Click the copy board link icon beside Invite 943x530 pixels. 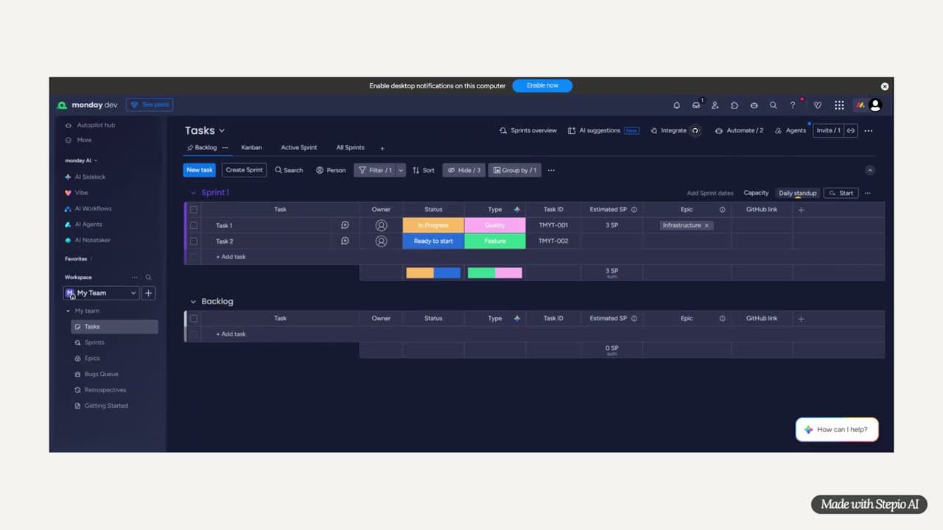[851, 130]
